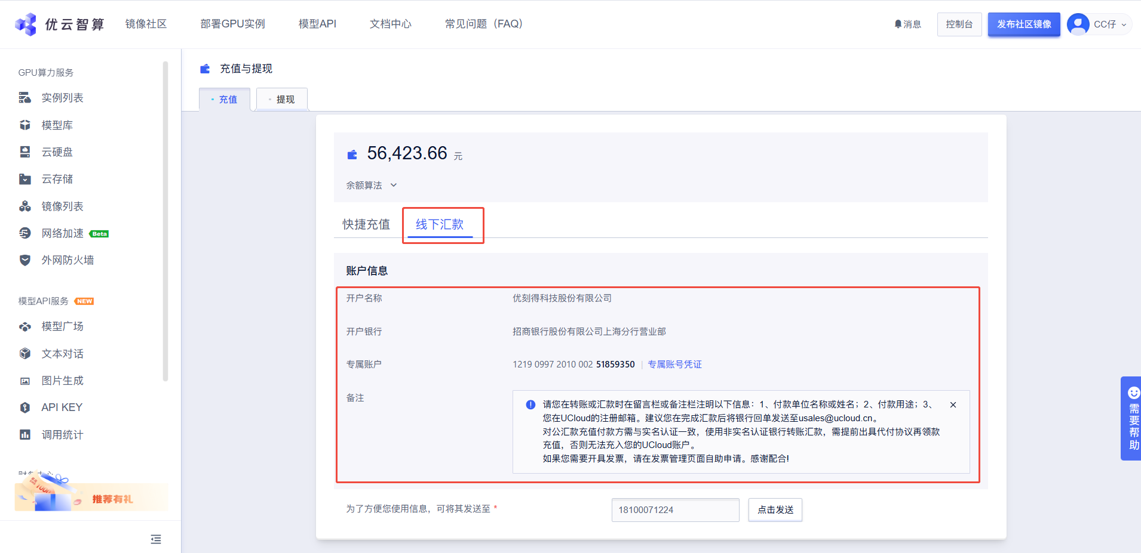Open 模型API in the top navigation
The height and width of the screenshot is (553, 1141).
(317, 24)
